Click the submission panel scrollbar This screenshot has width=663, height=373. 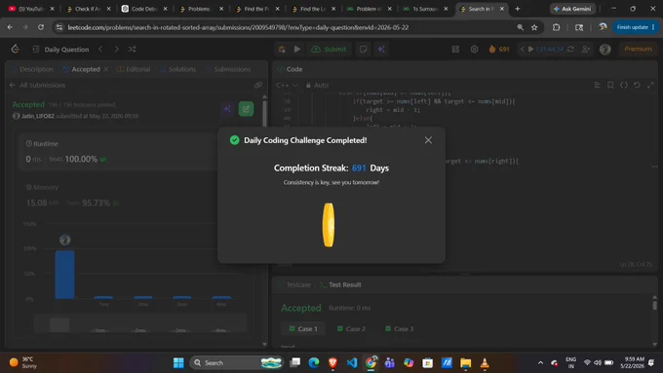[264, 114]
